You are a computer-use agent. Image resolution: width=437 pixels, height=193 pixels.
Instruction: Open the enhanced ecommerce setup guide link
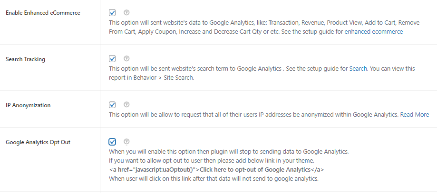click(373, 32)
